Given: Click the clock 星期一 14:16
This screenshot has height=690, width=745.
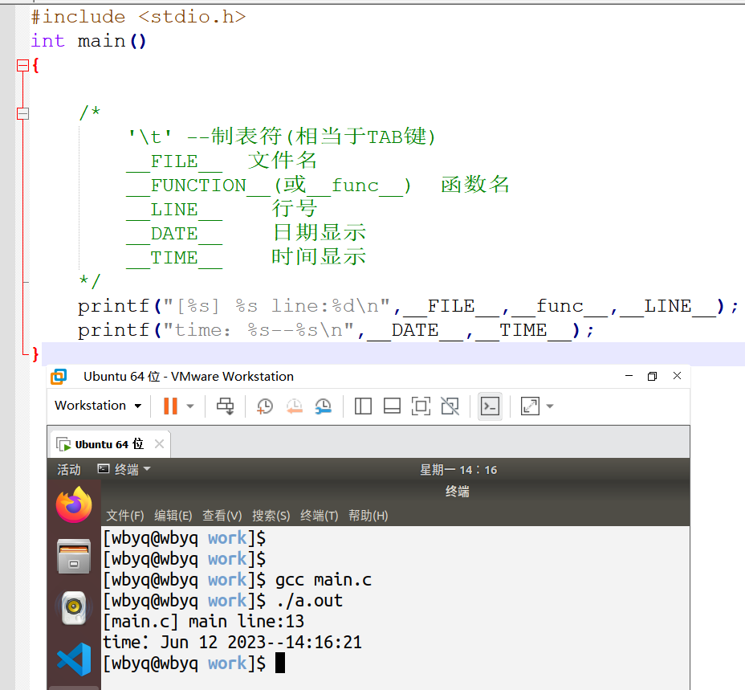Looking at the screenshot, I should 458,470.
